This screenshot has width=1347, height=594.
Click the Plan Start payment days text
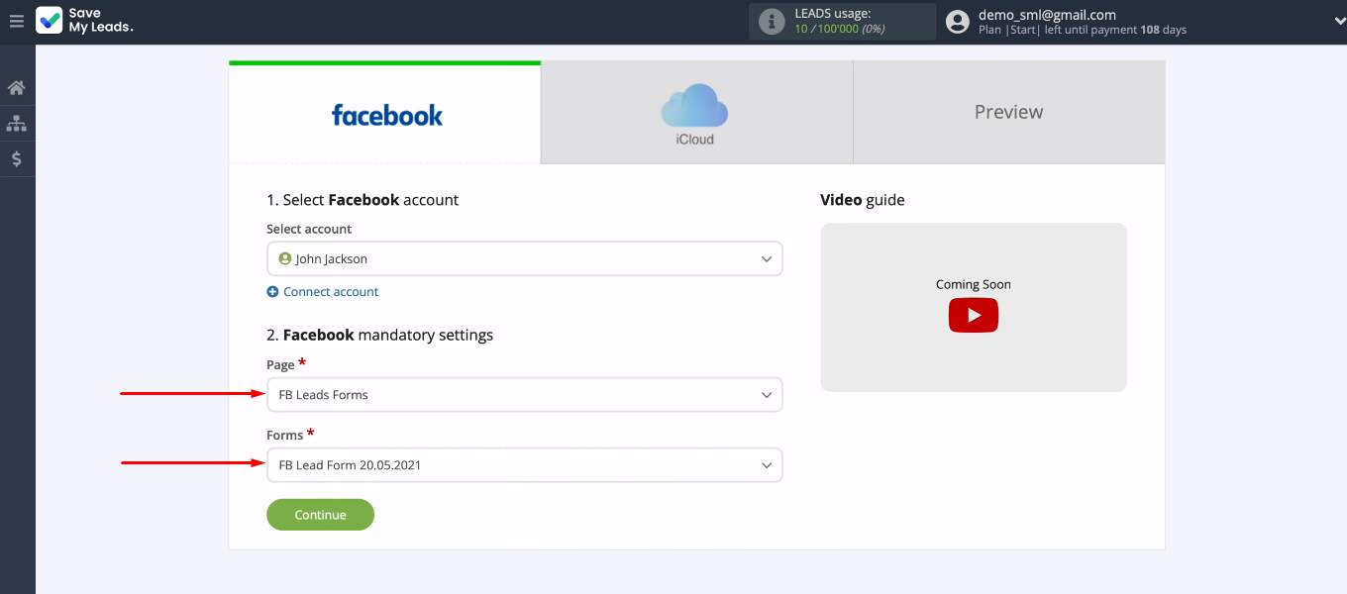tap(1082, 30)
